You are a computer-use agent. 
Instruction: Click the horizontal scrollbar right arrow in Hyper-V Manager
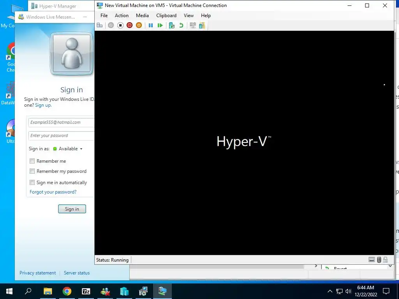[x=316, y=266]
